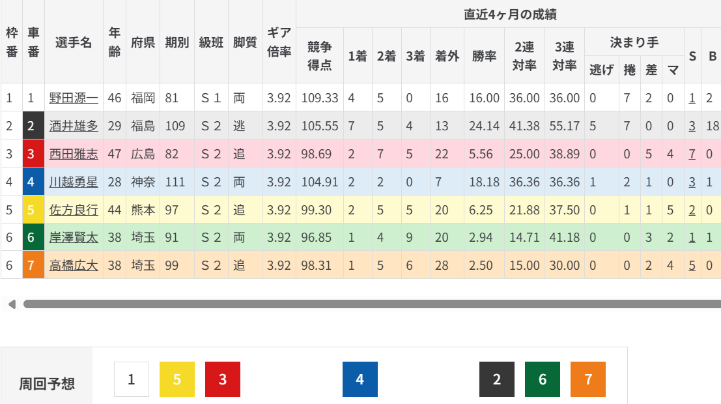Screen dimensions: 721x404
Task: Click the horizontal scrollbar under the table
Action: tap(371, 304)
